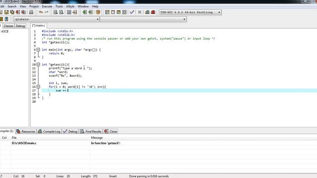The image size is (317, 178).
Task: Select the D:\c\ASCII\main.c compiler row
Action: pos(24,143)
